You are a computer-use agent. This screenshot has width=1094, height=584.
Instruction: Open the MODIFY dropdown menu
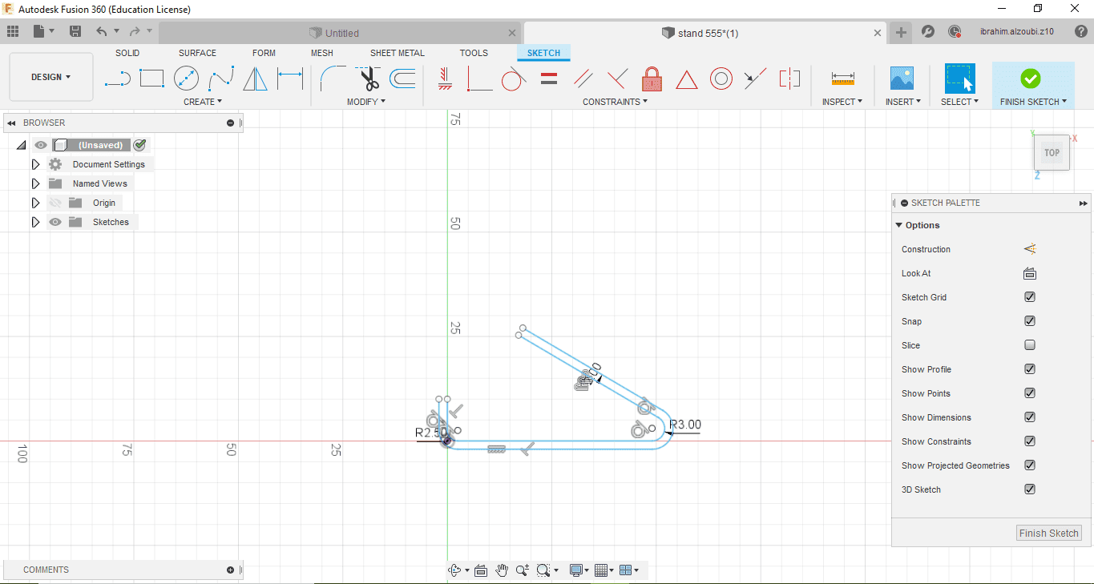[366, 102]
